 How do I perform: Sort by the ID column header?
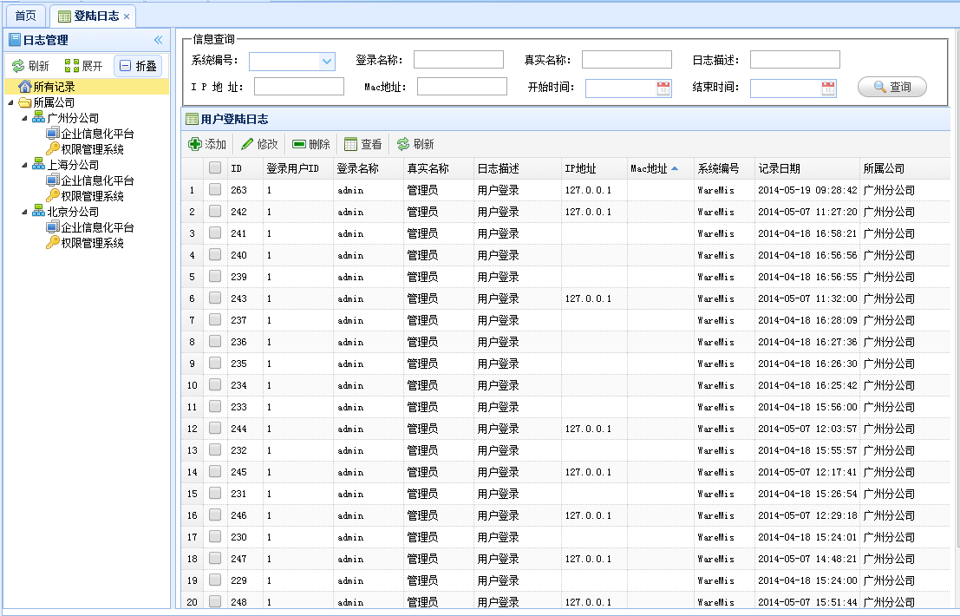coord(245,168)
